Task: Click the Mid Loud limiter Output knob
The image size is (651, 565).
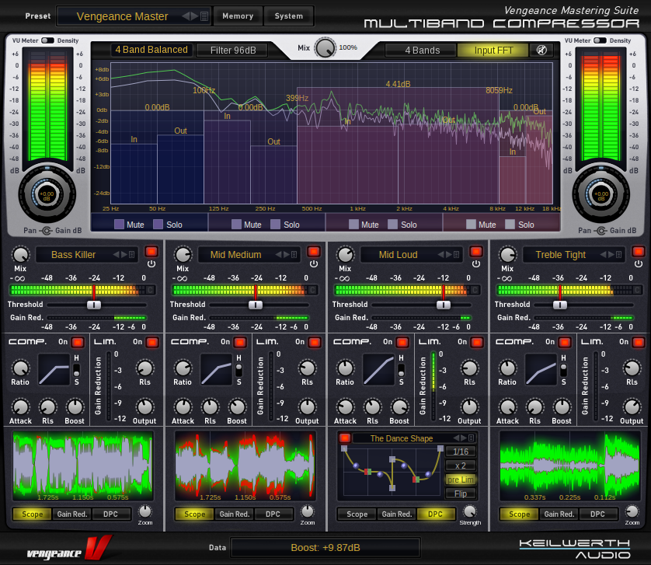Action: point(469,406)
